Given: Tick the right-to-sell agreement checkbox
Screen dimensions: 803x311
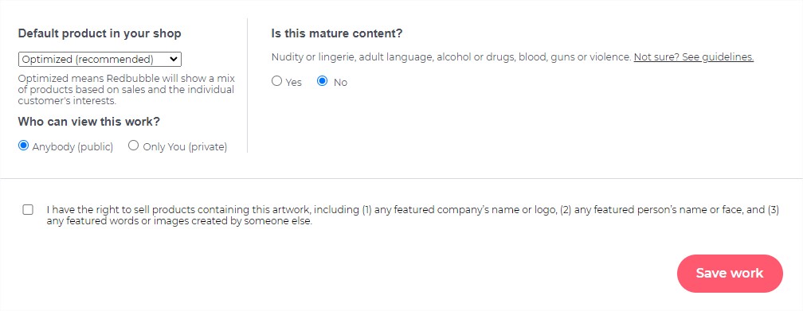Looking at the screenshot, I should point(28,210).
